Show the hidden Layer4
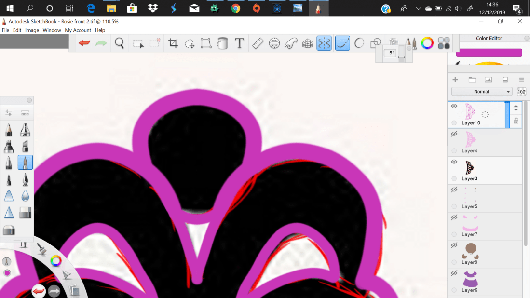The image size is (530, 298). (x=454, y=134)
